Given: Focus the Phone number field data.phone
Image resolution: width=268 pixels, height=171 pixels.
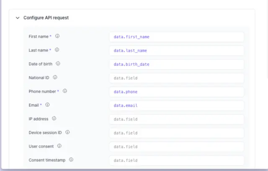Looking at the screenshot, I should pyautogui.click(x=176, y=92).
